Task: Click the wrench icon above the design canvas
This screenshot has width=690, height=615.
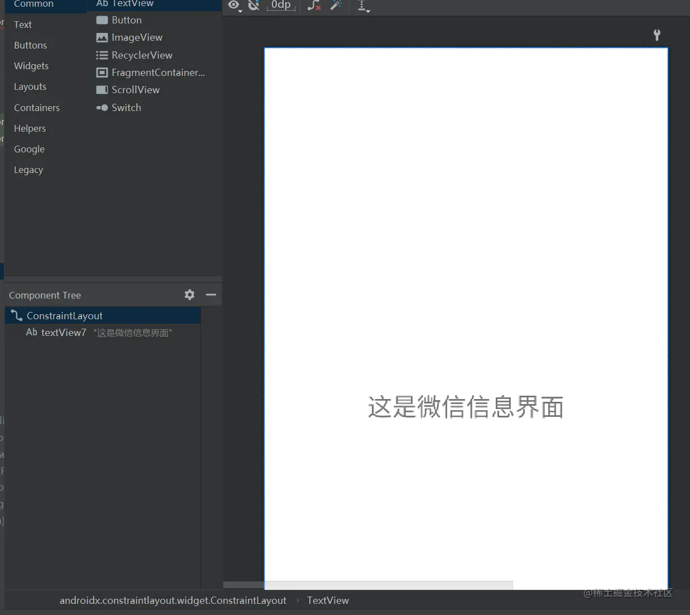Action: point(657,35)
